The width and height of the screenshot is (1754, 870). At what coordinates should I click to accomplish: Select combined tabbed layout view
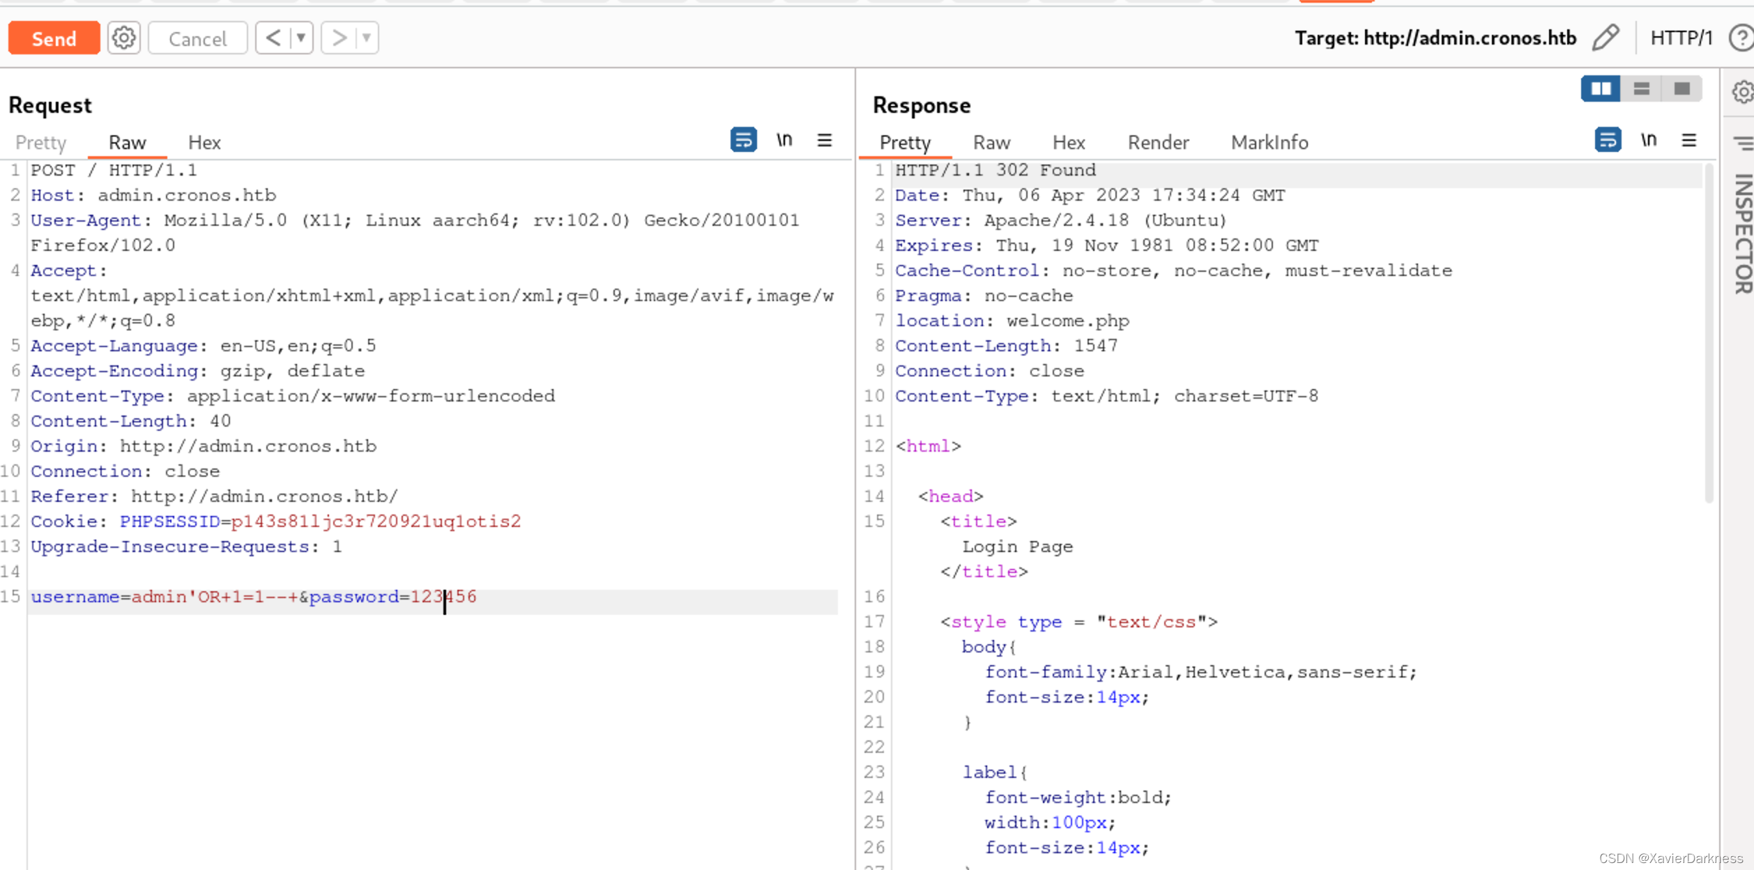point(1682,89)
